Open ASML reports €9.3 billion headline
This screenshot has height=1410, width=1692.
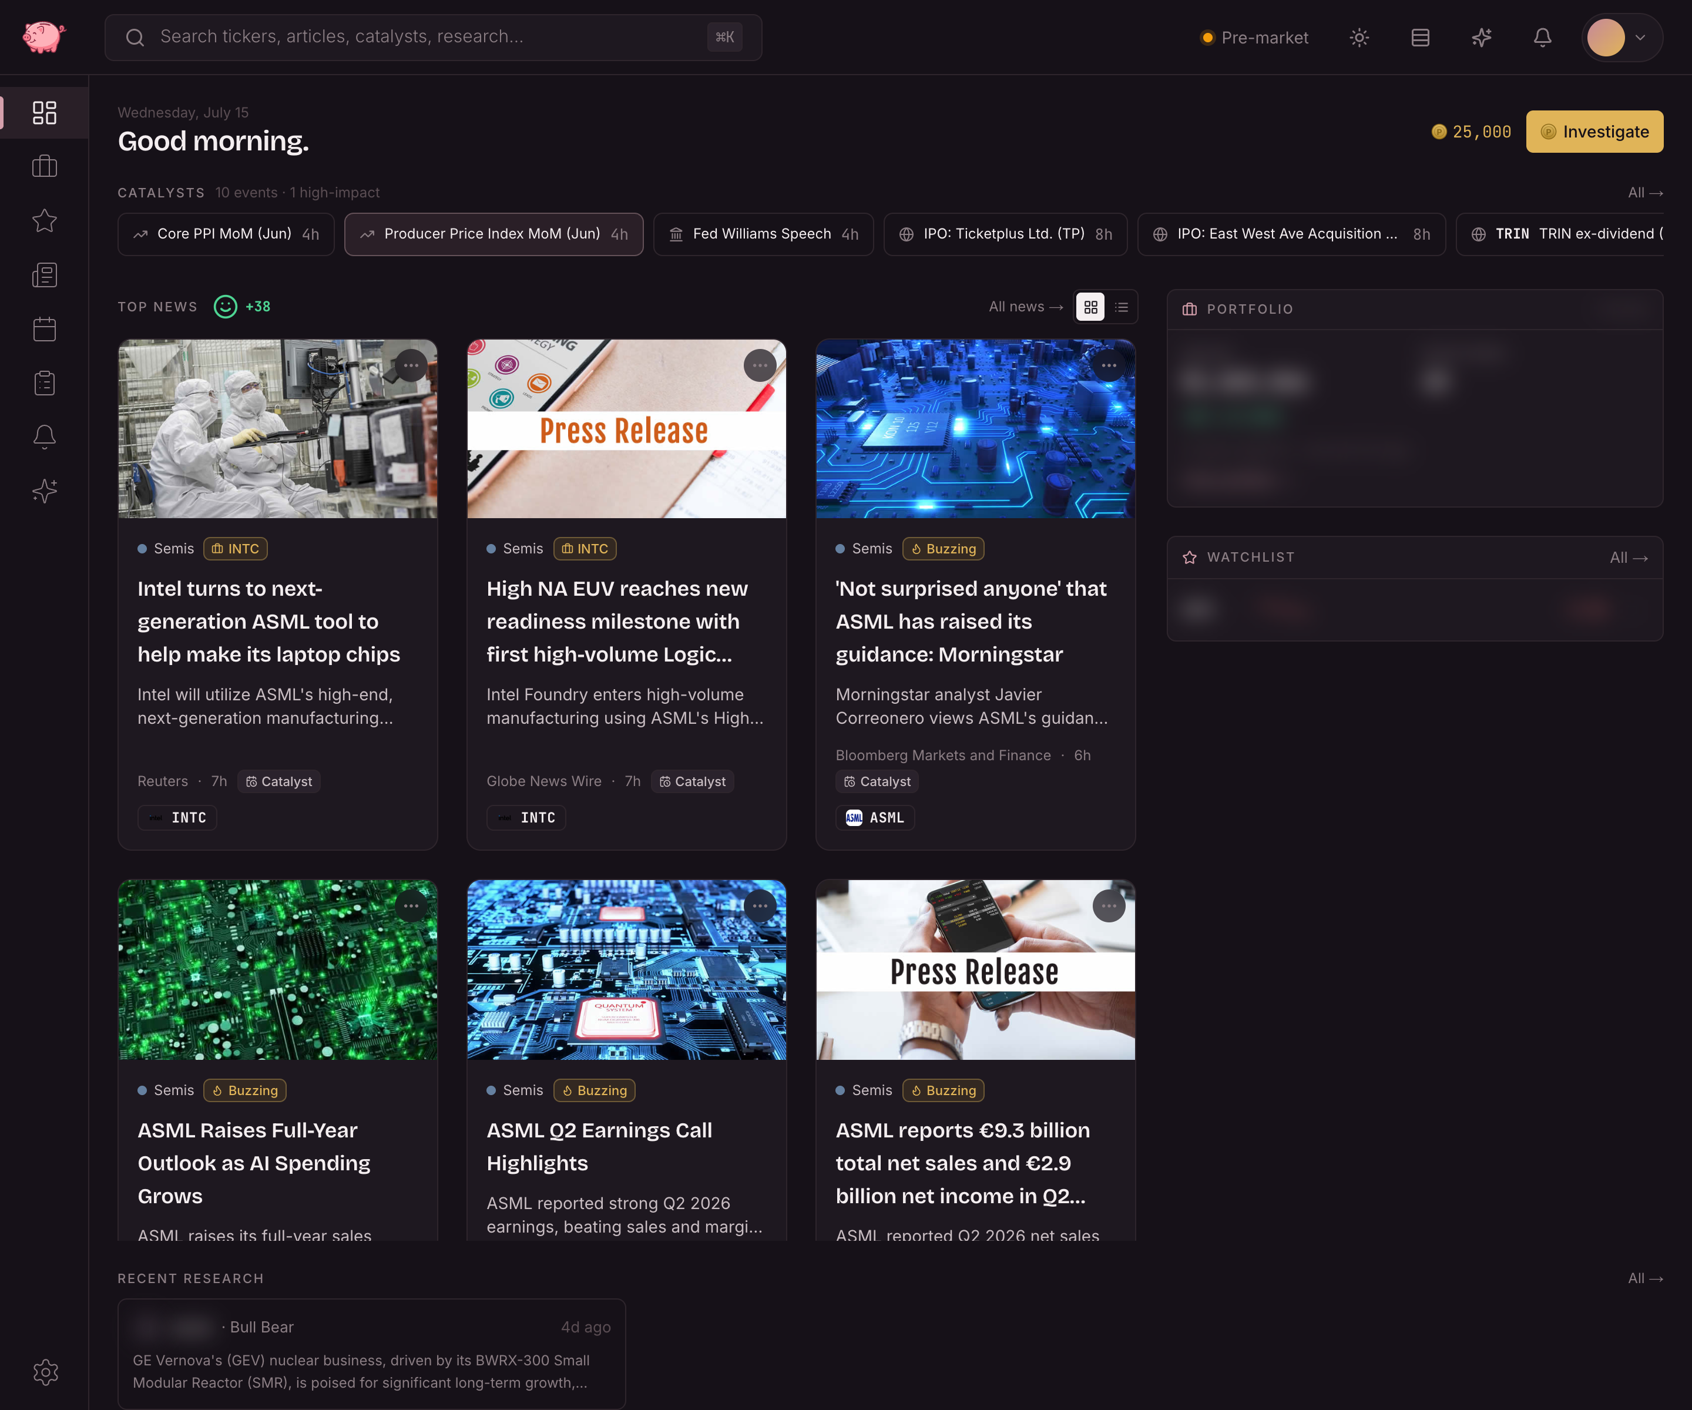(x=963, y=1163)
